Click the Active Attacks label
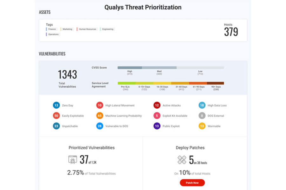 coord(172,105)
